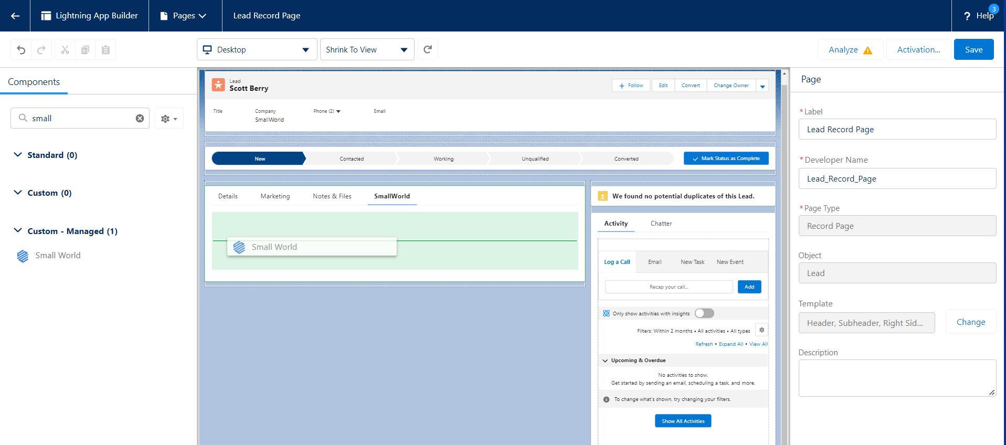Viewport: 1006px width, 445px height.
Task: Collapse the Custom - Managed (1) section
Action: 18,230
